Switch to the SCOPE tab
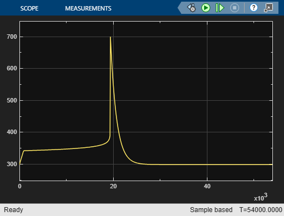The width and height of the screenshot is (284, 216). [29, 8]
